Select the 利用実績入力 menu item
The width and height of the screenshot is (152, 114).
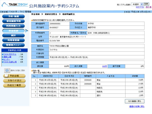(13, 26)
